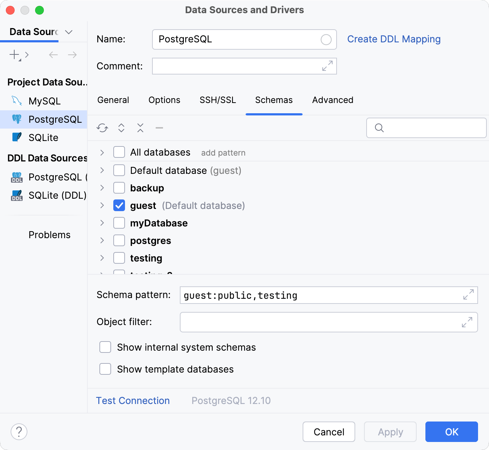The height and width of the screenshot is (450, 489).
Task: Open the Data Sources dropdown
Action: (69, 32)
